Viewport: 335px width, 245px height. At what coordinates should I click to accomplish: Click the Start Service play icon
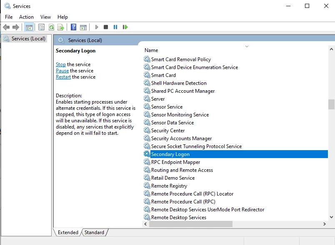[x=97, y=27]
